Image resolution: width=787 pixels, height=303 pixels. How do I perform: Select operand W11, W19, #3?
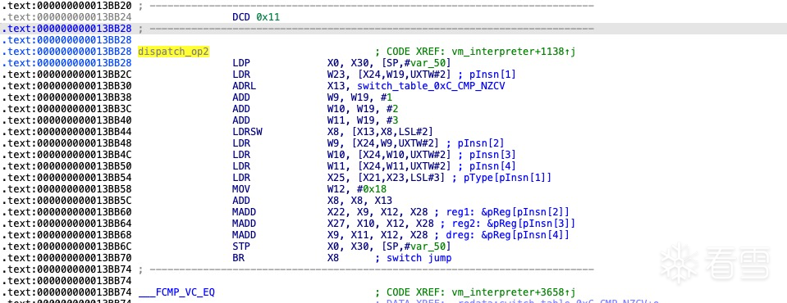click(363, 120)
